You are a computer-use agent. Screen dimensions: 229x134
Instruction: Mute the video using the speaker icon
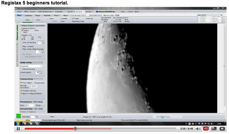point(198,129)
